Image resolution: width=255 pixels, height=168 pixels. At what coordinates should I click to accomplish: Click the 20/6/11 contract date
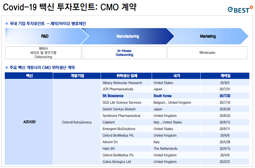tap(225, 129)
